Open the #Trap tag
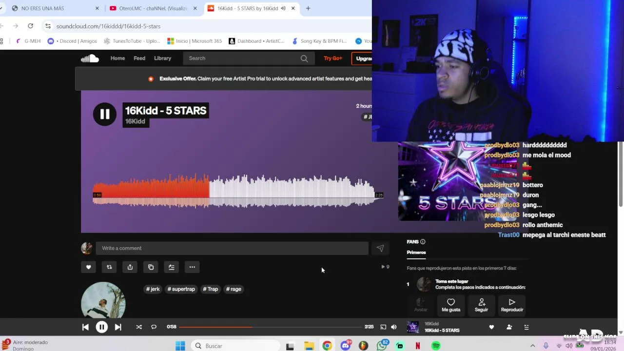The width and height of the screenshot is (624, 351). point(211,289)
